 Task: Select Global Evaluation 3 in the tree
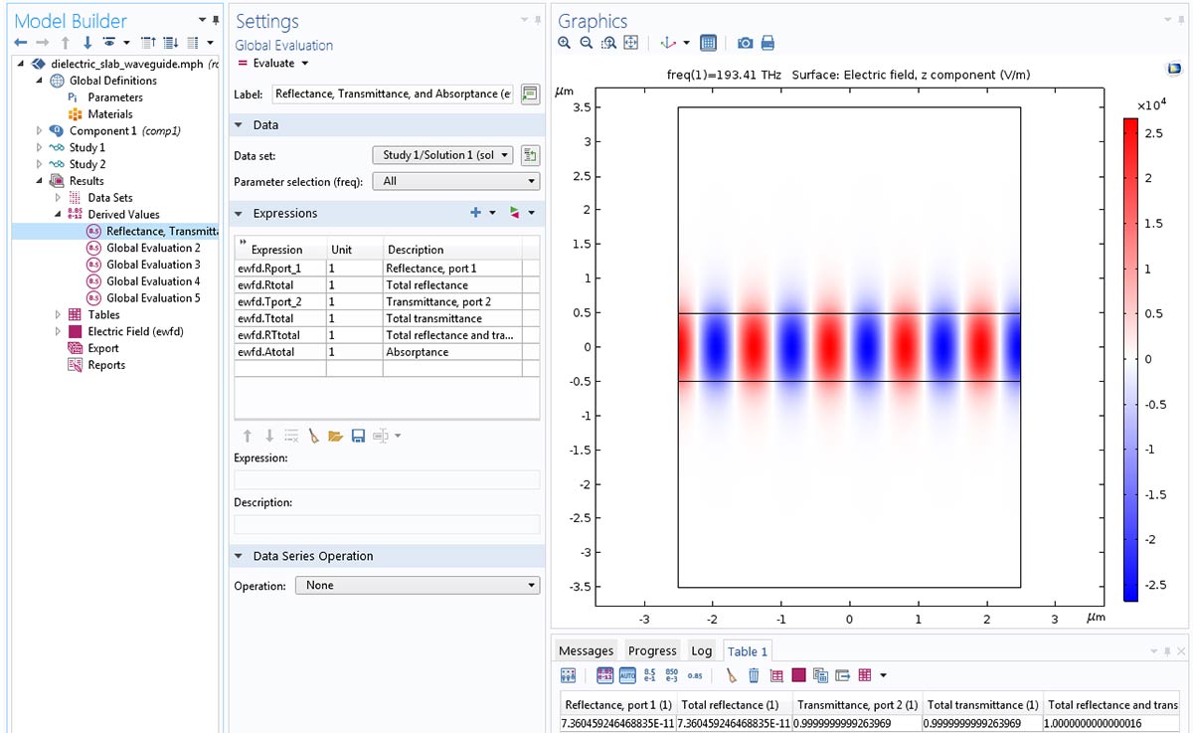[153, 265]
